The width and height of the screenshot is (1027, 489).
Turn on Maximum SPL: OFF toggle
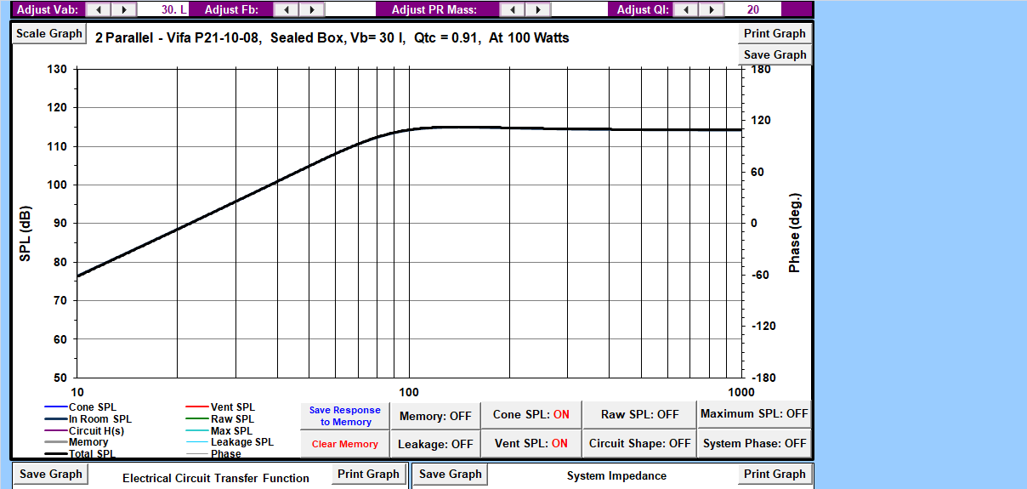pyautogui.click(x=754, y=414)
